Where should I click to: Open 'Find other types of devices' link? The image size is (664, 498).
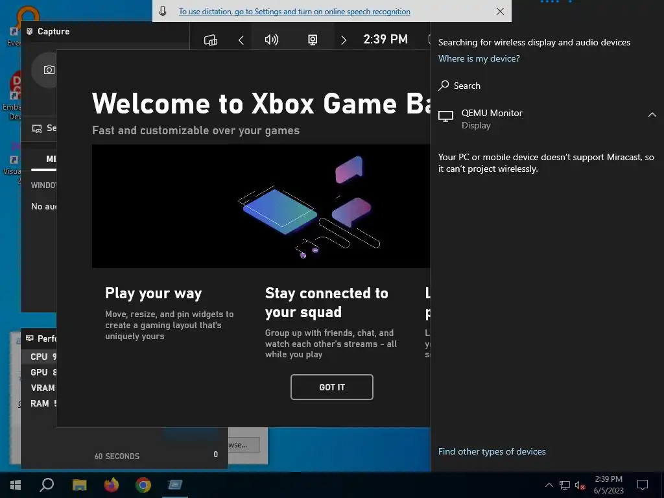coord(492,451)
